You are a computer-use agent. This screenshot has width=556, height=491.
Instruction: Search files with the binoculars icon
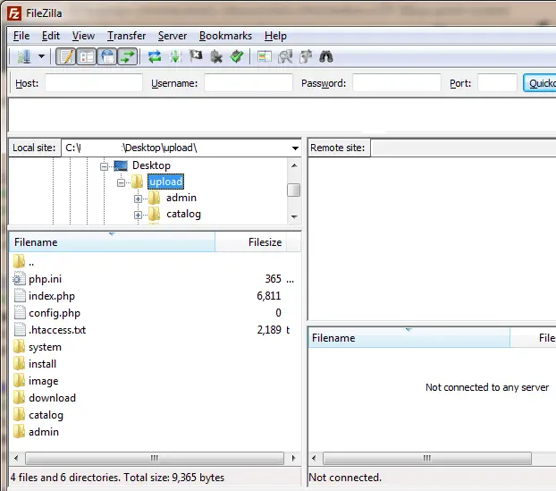pos(326,56)
